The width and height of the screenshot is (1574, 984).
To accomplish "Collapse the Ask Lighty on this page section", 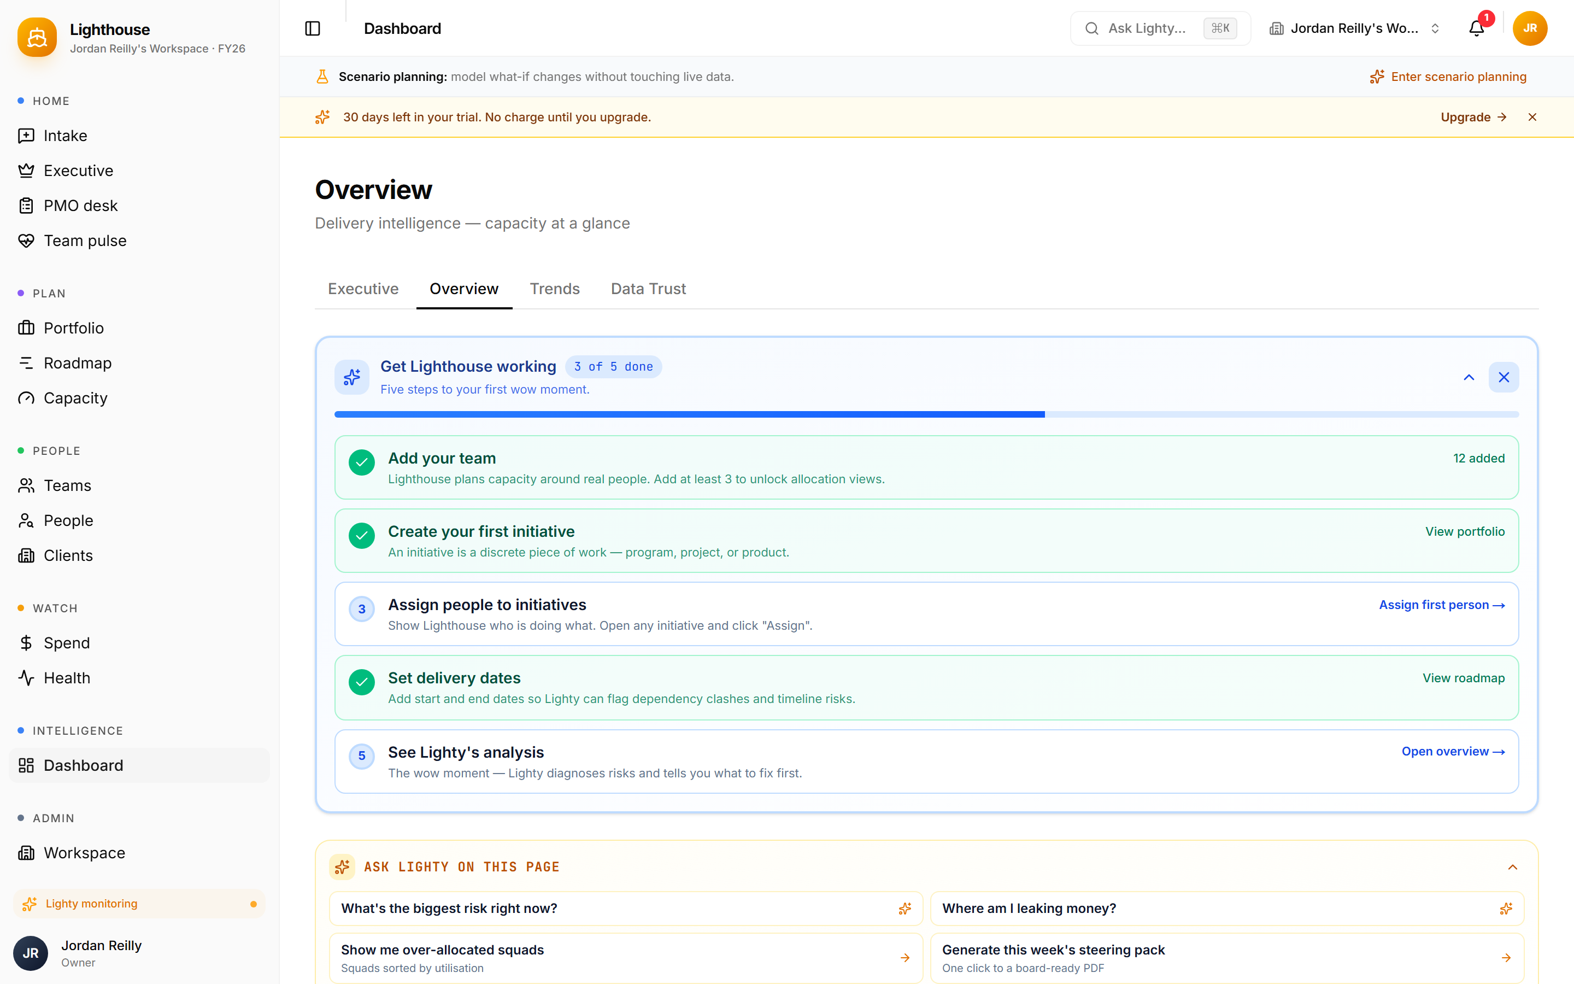I will (1513, 867).
